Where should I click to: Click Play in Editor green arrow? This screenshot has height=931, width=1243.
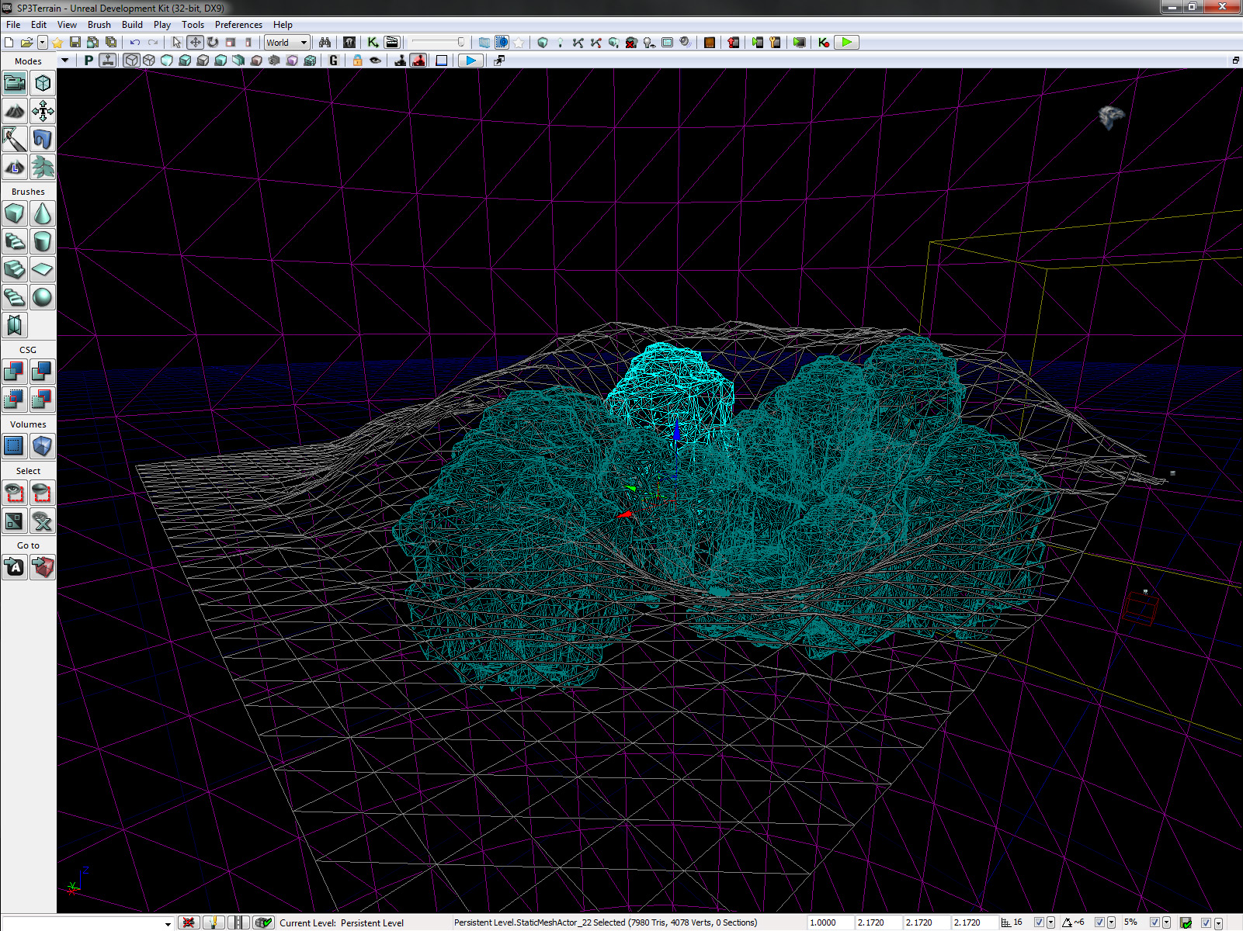[846, 43]
